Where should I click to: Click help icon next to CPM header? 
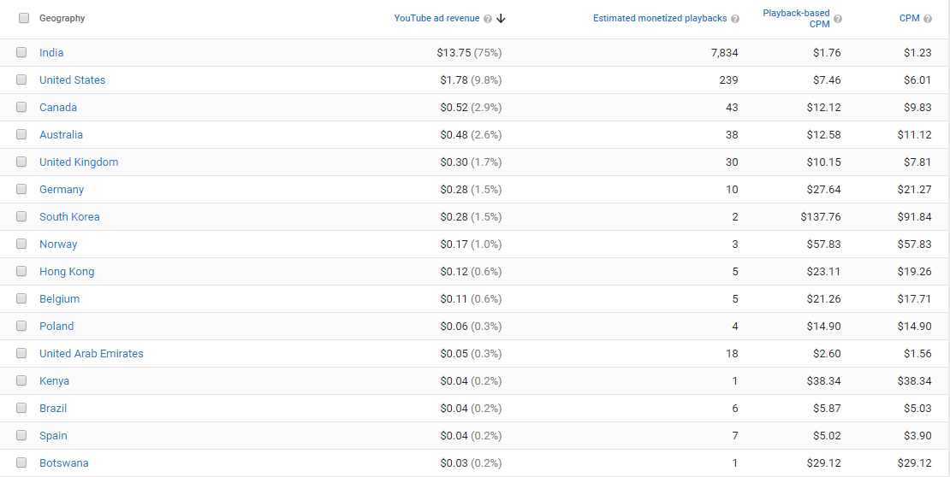point(928,19)
